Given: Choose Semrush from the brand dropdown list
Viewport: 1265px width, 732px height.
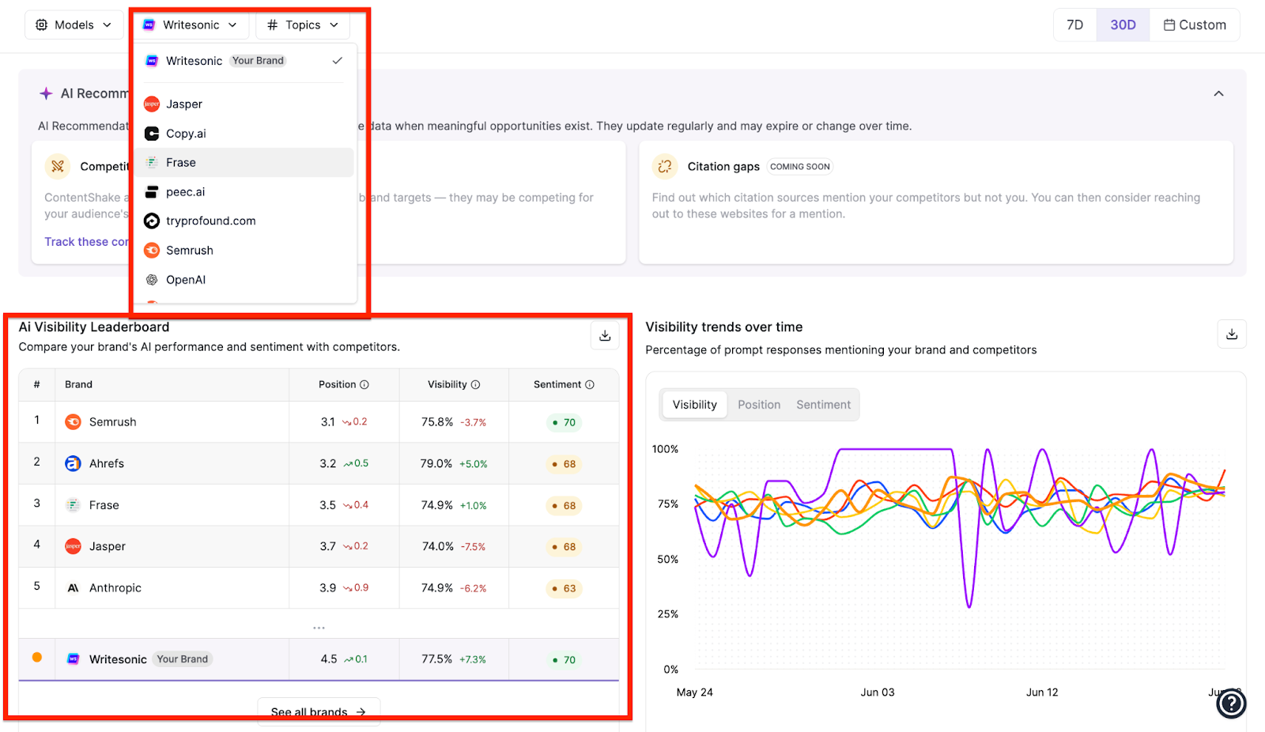Looking at the screenshot, I should click(x=244, y=251).
